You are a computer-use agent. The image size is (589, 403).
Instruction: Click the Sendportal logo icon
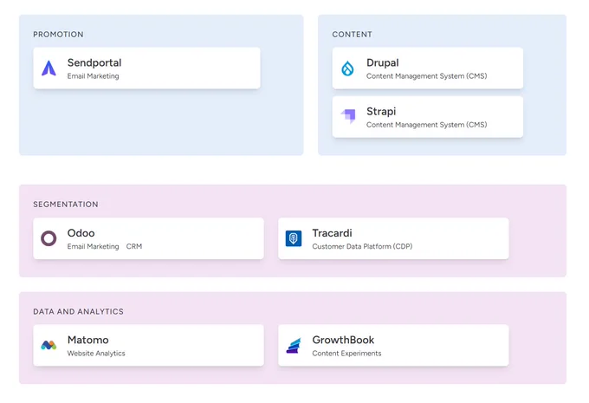tap(49, 68)
